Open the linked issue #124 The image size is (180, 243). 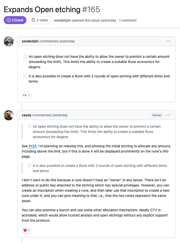(x=32, y=146)
